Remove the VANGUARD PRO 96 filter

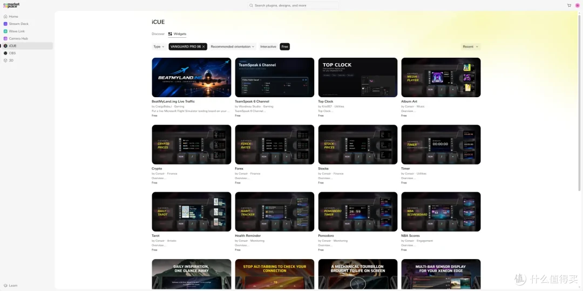(x=204, y=46)
